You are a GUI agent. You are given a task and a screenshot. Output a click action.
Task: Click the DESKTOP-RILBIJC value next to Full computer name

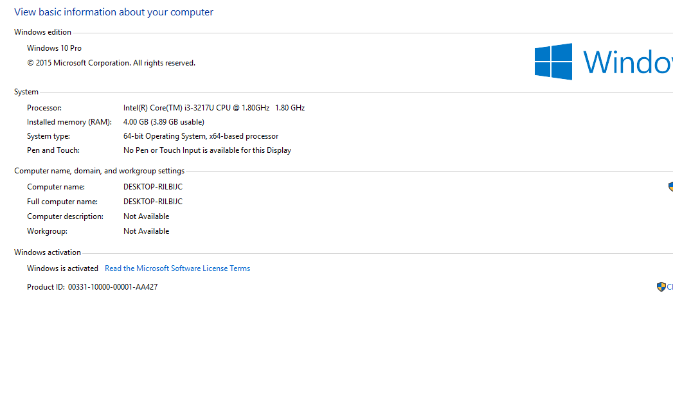click(153, 202)
